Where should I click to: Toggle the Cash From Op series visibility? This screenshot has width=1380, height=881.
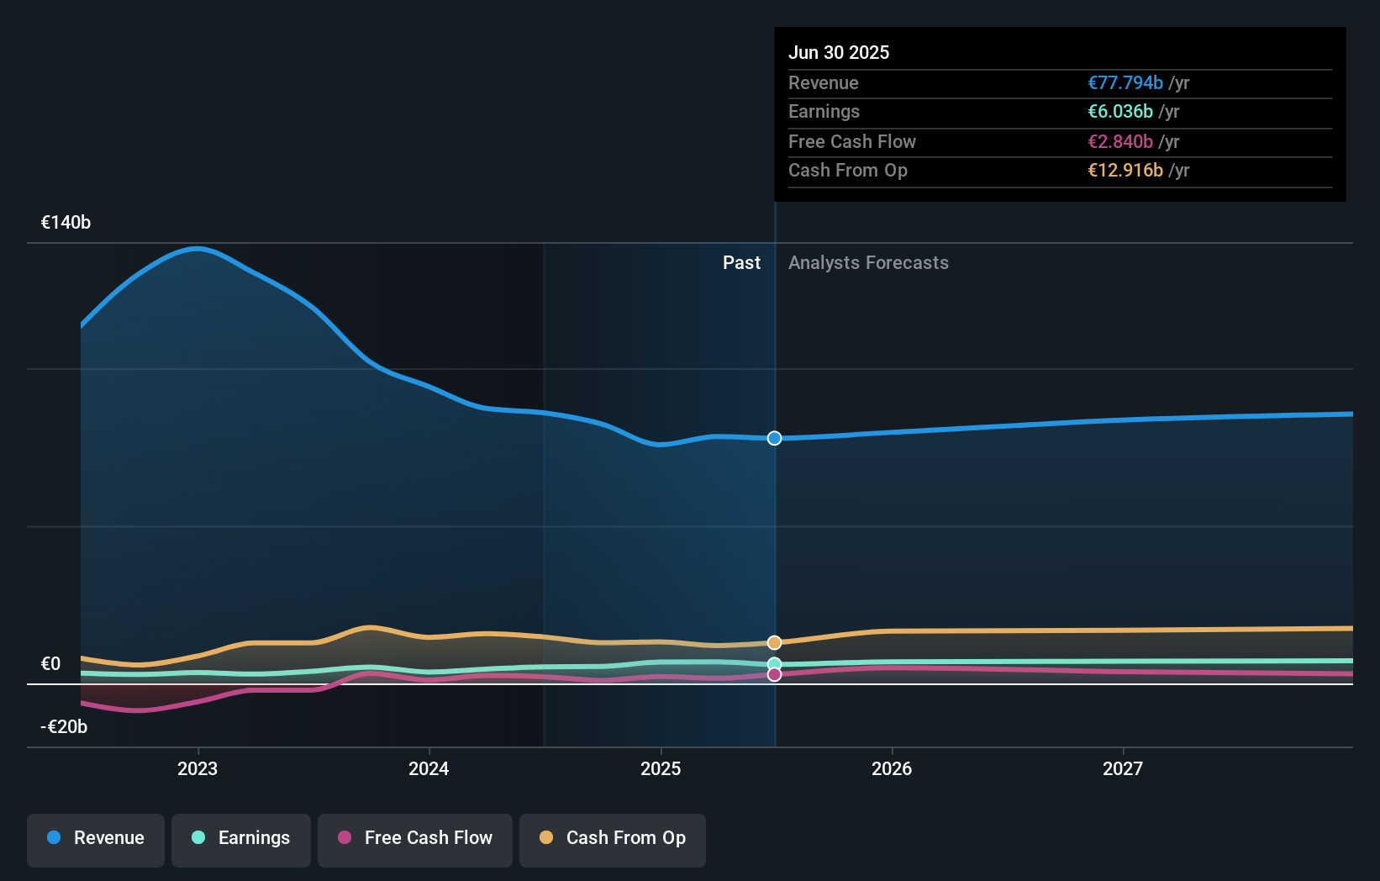(613, 838)
